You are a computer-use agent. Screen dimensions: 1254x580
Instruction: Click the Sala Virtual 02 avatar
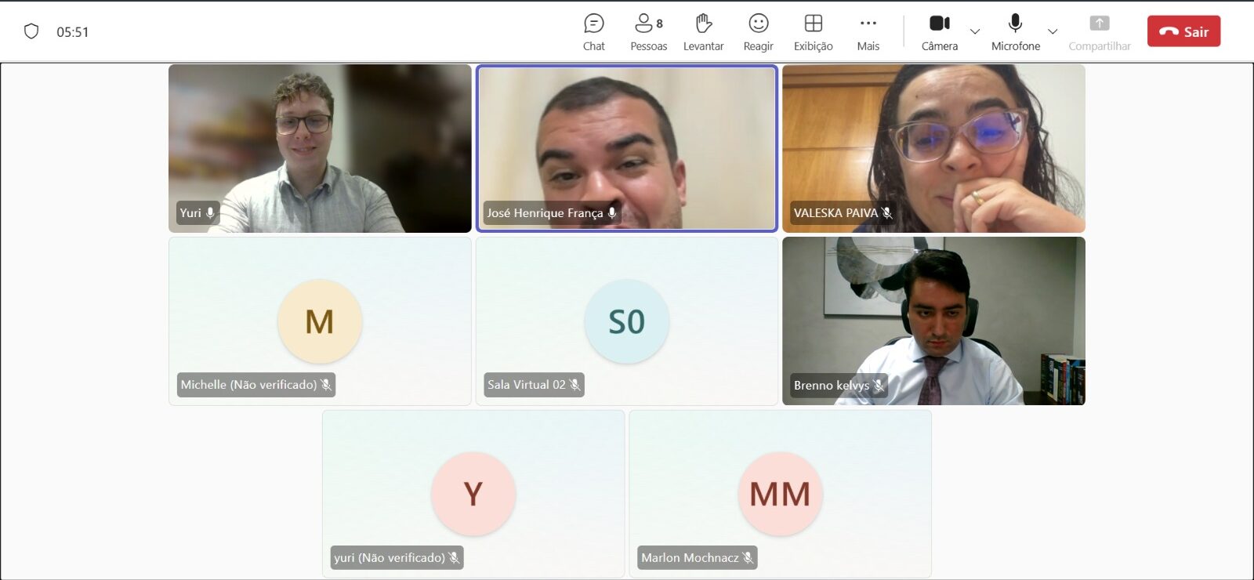[626, 321]
